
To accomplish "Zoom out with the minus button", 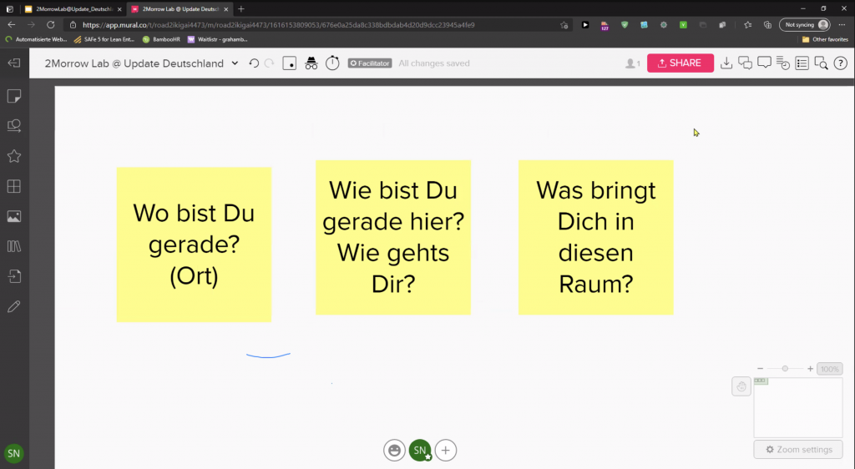I will (760, 369).
